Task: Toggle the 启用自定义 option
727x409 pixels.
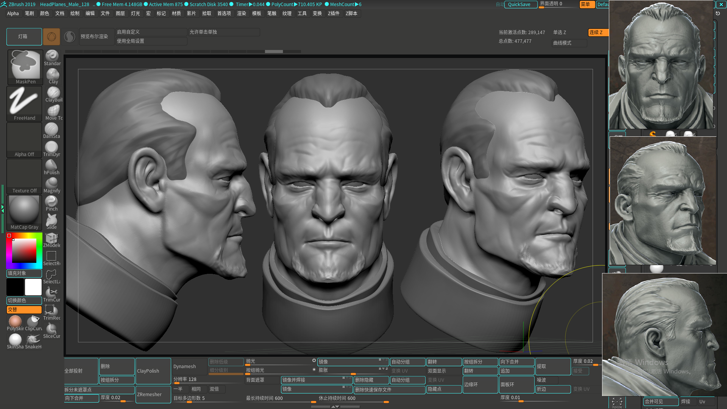Action: [151, 32]
